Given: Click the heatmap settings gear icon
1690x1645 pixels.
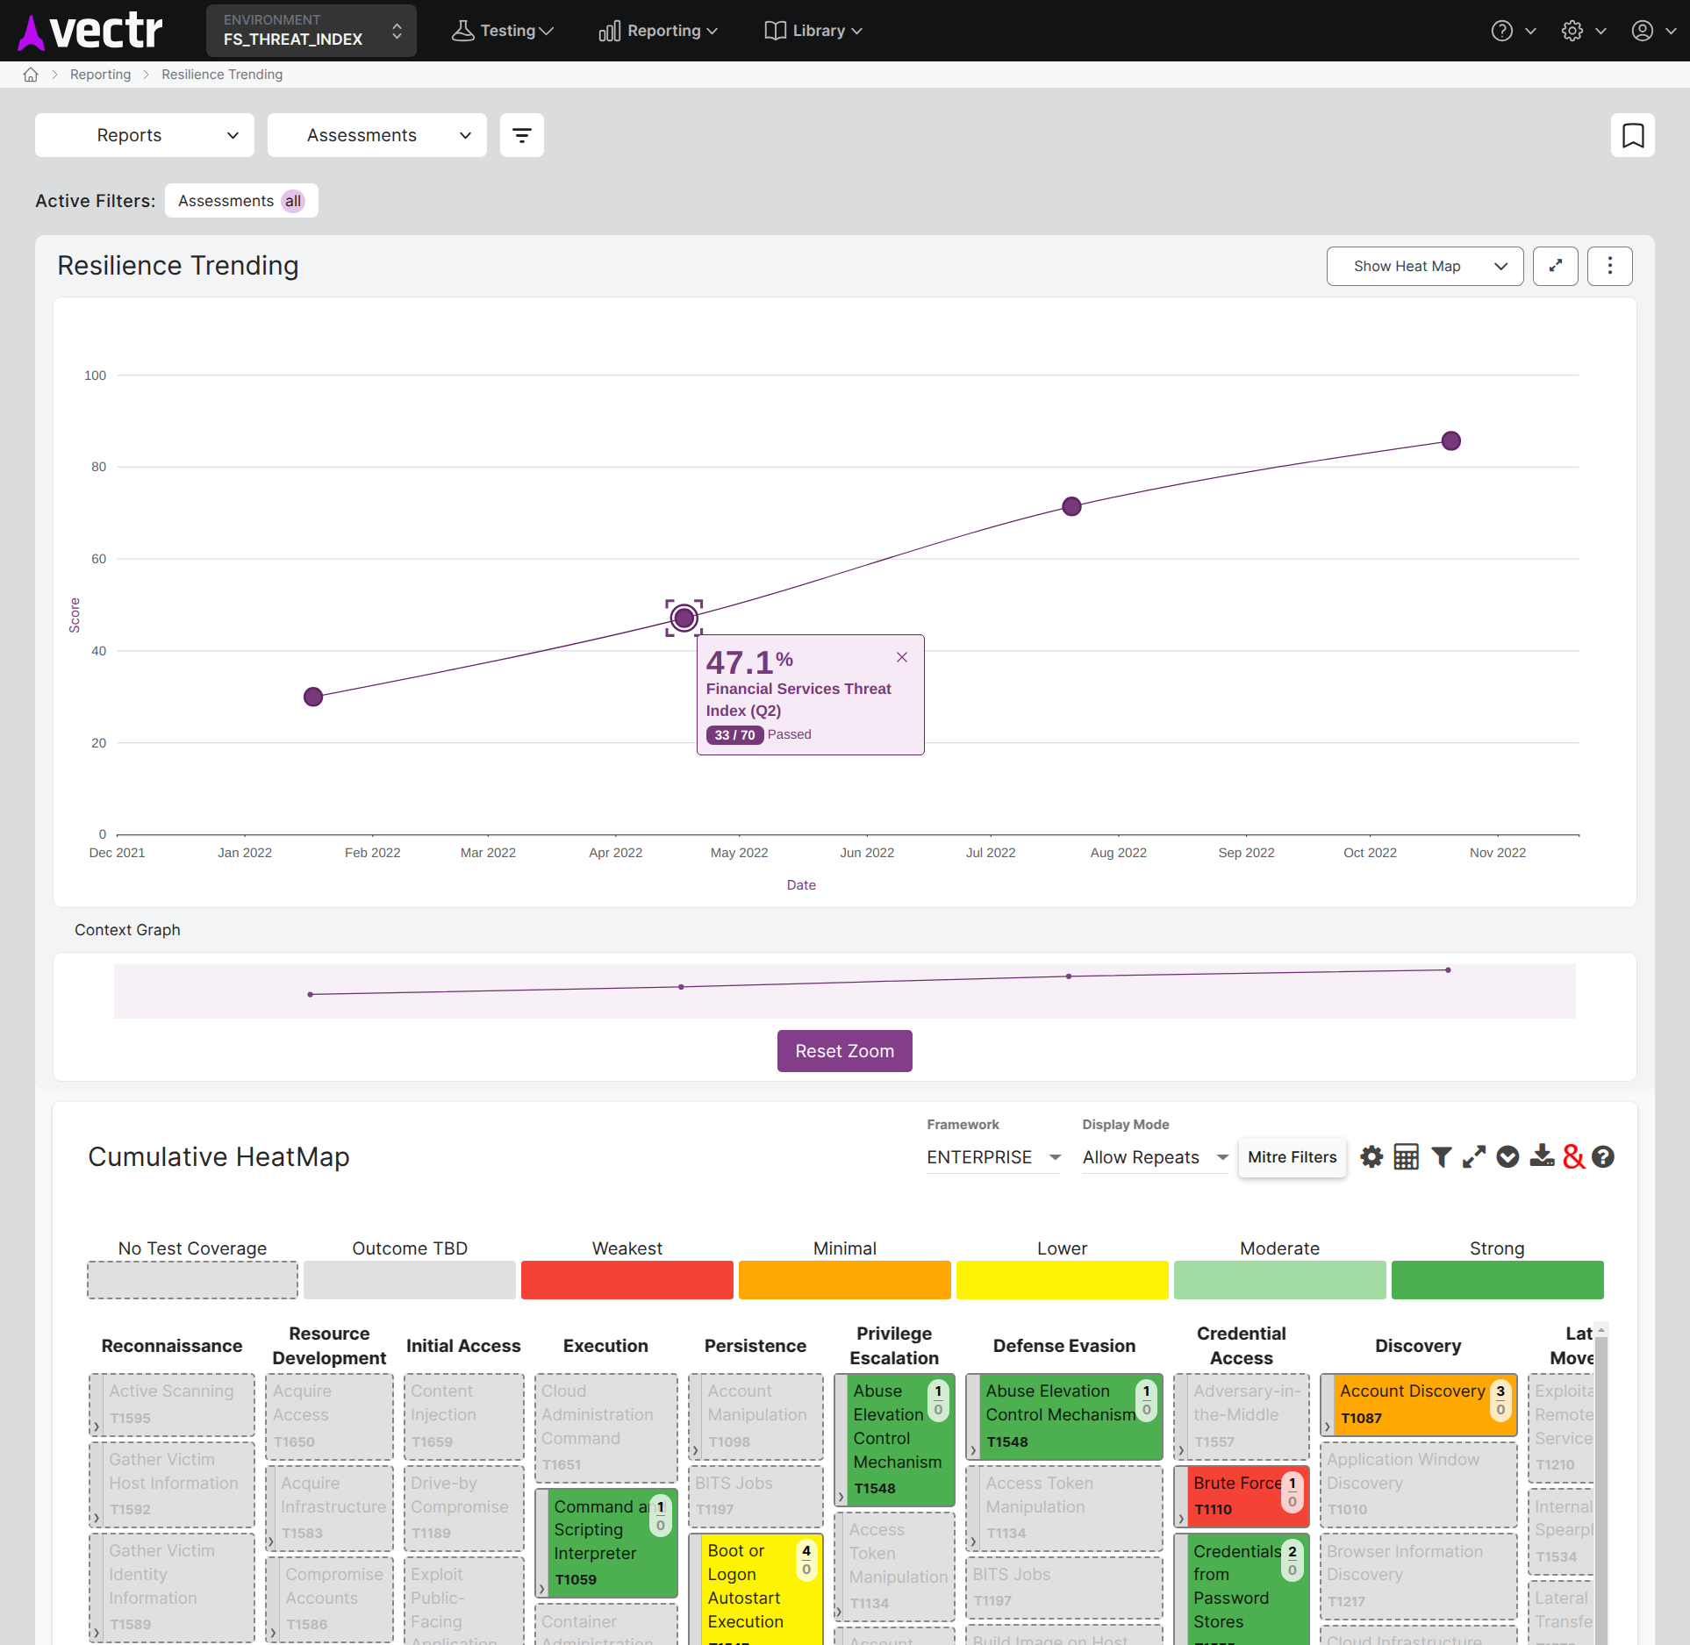Looking at the screenshot, I should [1371, 1157].
